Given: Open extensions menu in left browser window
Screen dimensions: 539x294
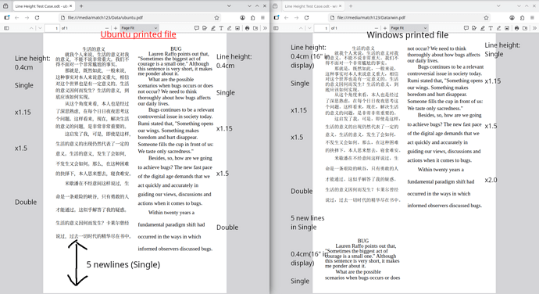Looking at the screenshot, I should point(252,17).
